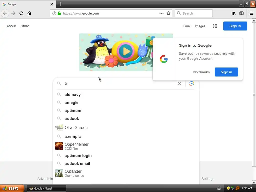The width and height of the screenshot is (256, 192).
Task: Toggle the browser sidebar view icon
Action: (241, 13)
